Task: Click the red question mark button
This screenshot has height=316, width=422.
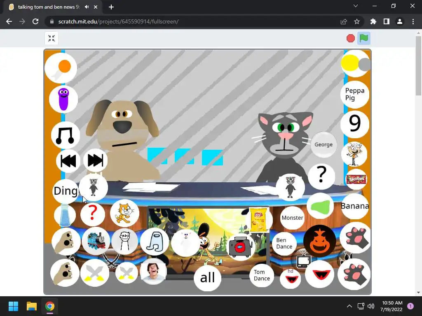Action: pos(93,214)
